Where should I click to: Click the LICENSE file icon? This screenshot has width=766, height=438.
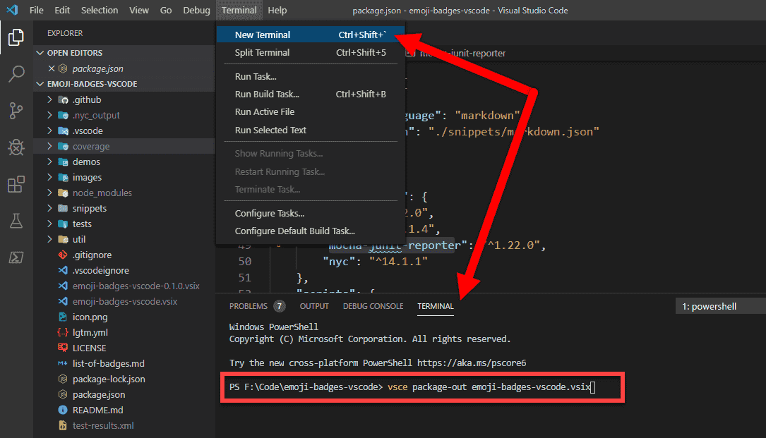click(63, 348)
